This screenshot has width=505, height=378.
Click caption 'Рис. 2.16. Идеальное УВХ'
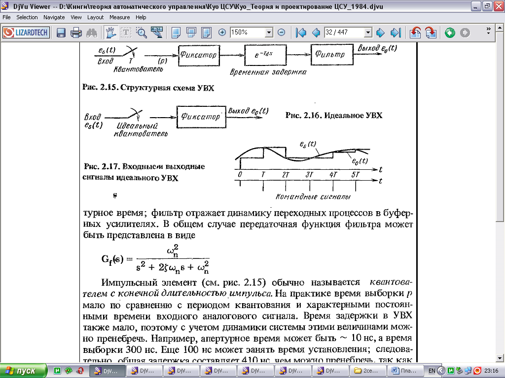(334, 115)
